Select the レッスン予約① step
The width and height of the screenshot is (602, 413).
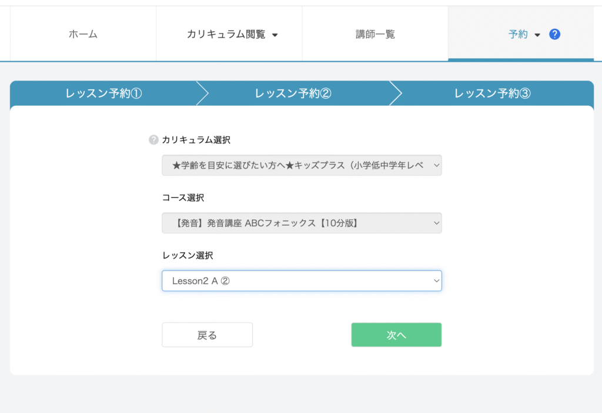(x=104, y=93)
